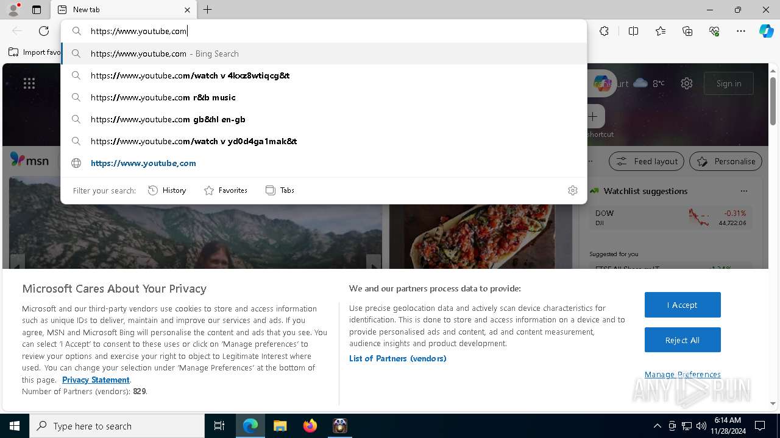Open the volume tray icon

tap(701, 426)
